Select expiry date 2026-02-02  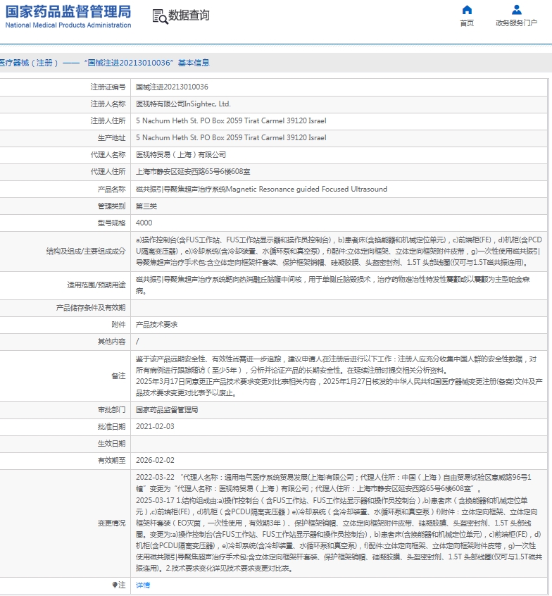155,460
